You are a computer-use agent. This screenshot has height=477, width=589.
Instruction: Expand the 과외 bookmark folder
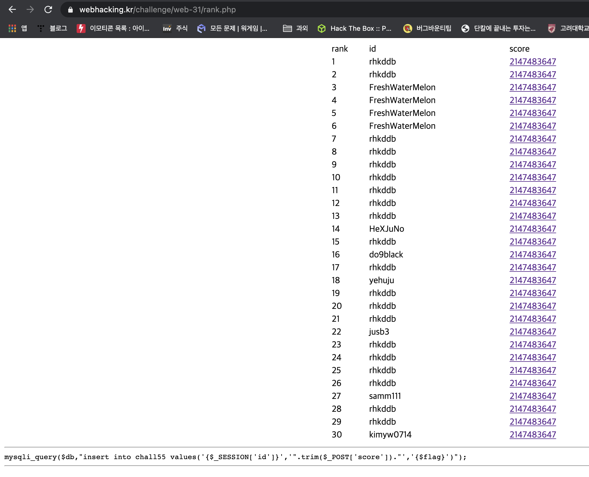[295, 28]
